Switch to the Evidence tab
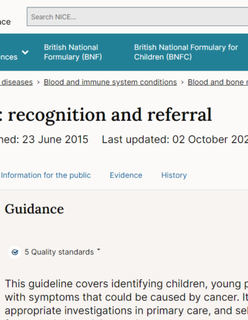The image size is (248, 320). pos(126,176)
